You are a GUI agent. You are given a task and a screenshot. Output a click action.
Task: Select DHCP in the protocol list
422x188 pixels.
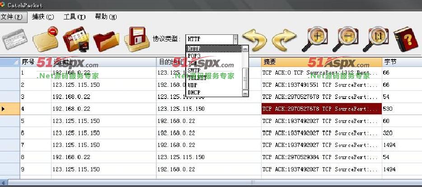(x=214, y=92)
